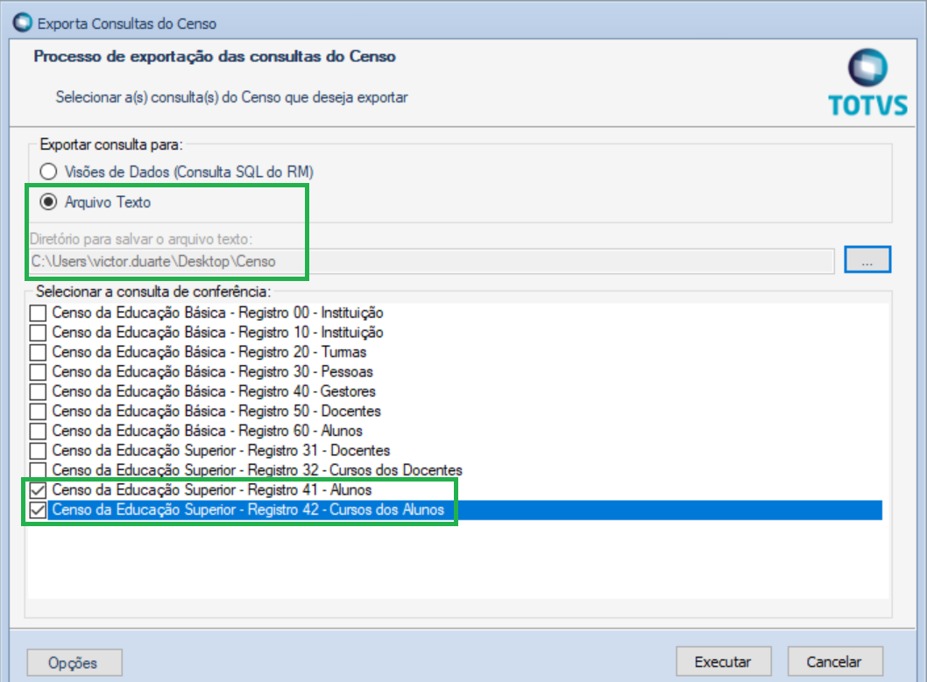Viewport: 927px width, 682px height.
Task: Check Registro 50 - Docentes checkbox
Action: click(x=38, y=411)
